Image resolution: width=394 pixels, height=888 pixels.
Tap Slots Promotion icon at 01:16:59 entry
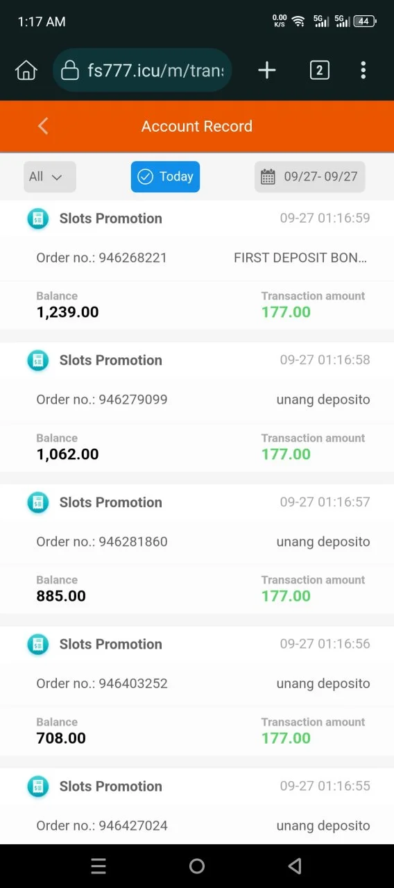pyautogui.click(x=37, y=219)
